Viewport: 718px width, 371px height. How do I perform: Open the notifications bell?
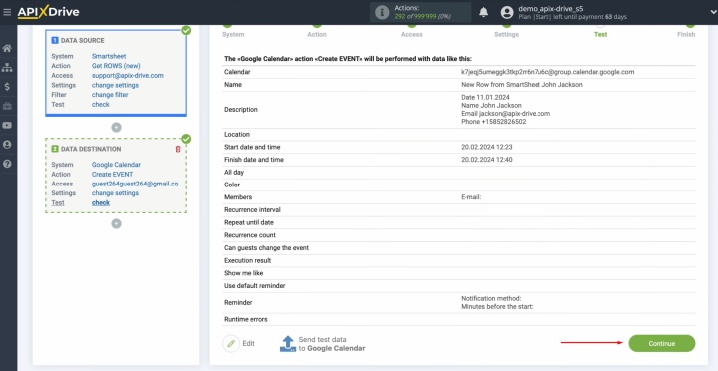pyautogui.click(x=483, y=12)
